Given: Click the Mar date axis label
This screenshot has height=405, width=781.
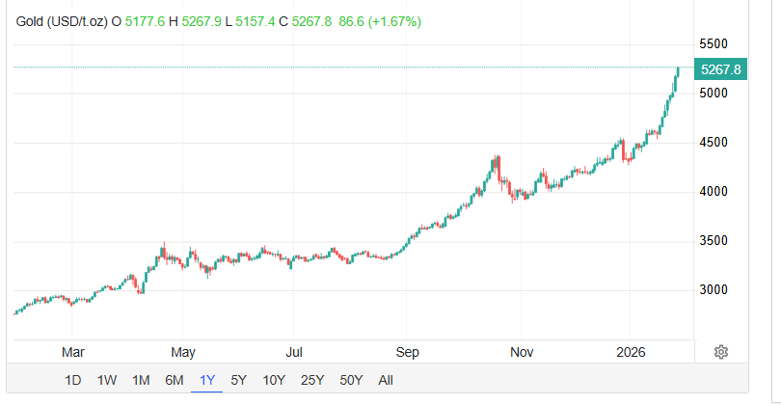Looking at the screenshot, I should pos(72,352).
